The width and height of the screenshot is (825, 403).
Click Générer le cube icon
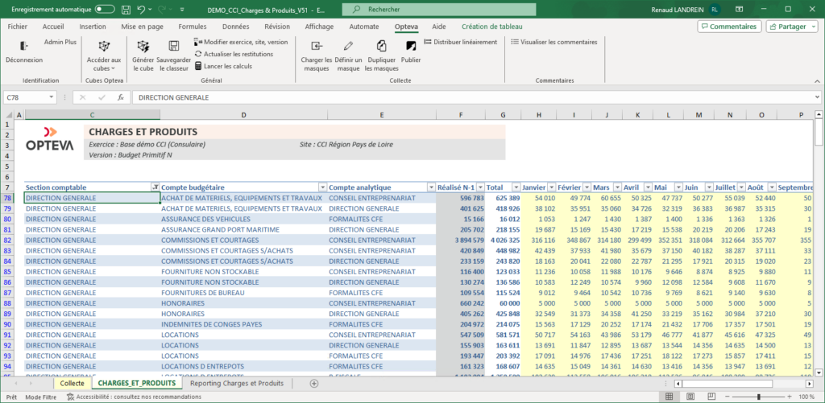coord(143,46)
